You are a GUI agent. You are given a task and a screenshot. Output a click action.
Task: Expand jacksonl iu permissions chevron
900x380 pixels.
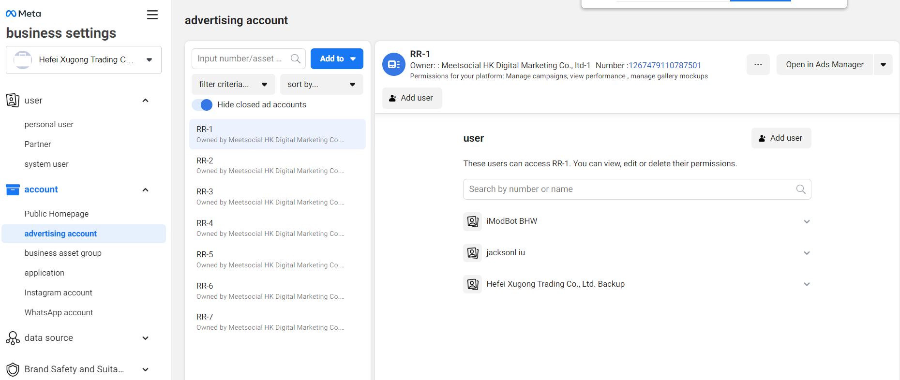tap(807, 253)
